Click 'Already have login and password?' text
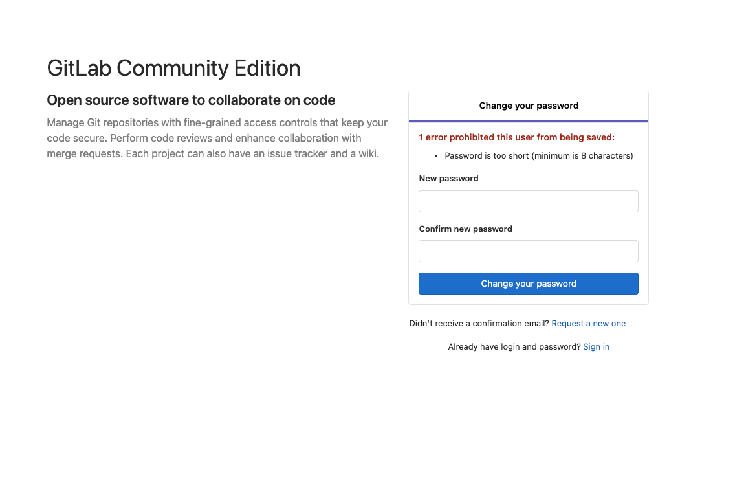Image resolution: width=735 pixels, height=503 pixels. (514, 347)
